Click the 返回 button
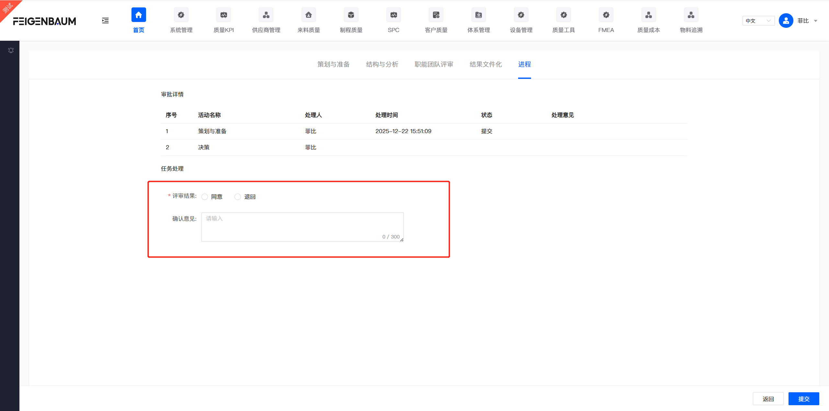The height and width of the screenshot is (411, 829). click(768, 399)
